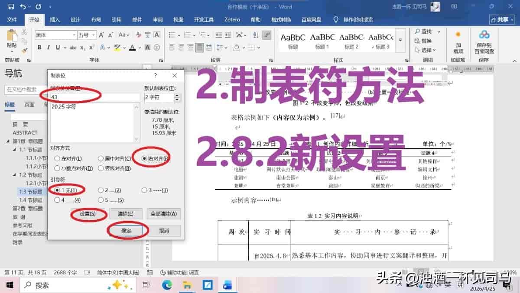Screen dimensions: 520x293
Task: Select decimal (小数点对齐) tab alignment
Action: click(73, 168)
